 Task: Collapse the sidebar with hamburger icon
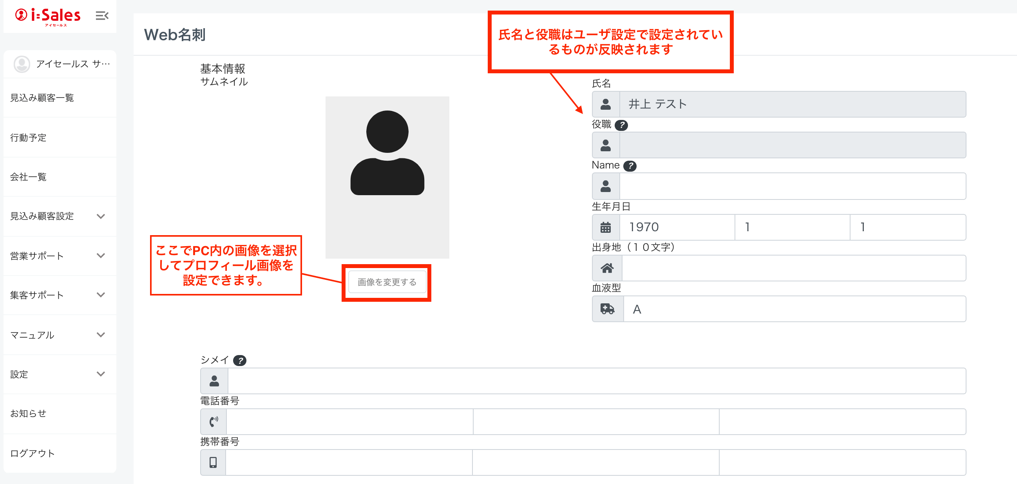point(102,16)
